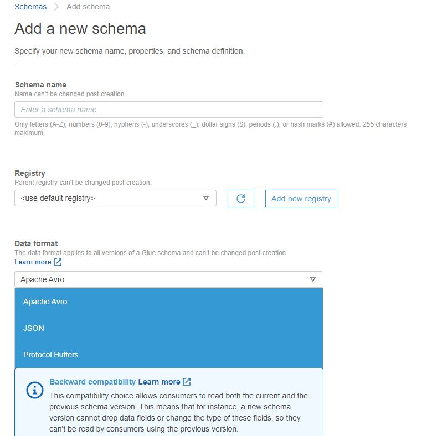Viewport: 427px width, 436px height.
Task: Collapse the Data format dropdown using its arrow
Action: coord(313,279)
